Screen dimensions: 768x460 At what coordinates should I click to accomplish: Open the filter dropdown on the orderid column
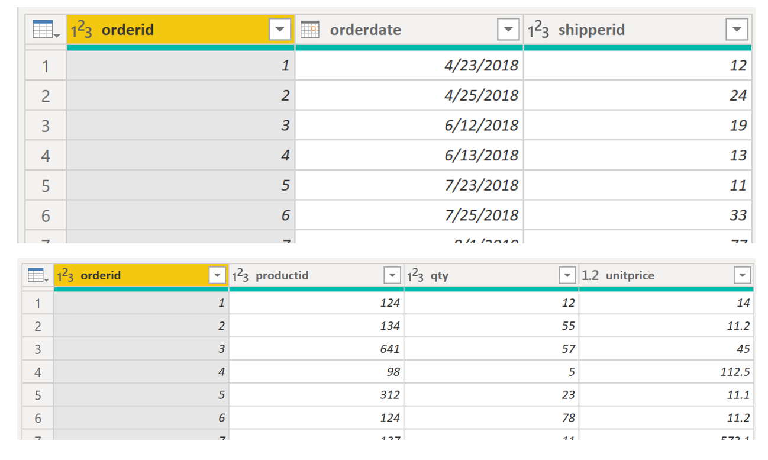pyautogui.click(x=280, y=30)
